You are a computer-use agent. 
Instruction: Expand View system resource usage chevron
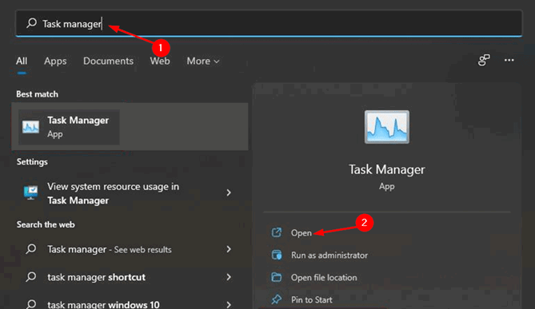[229, 193]
